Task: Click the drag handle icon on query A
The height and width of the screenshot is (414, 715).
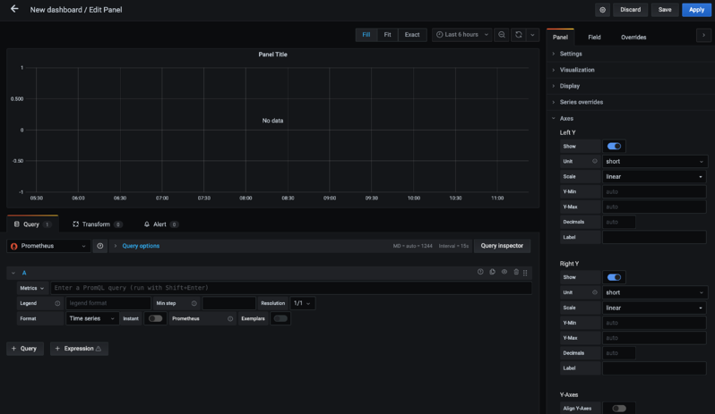Action: tap(525, 273)
